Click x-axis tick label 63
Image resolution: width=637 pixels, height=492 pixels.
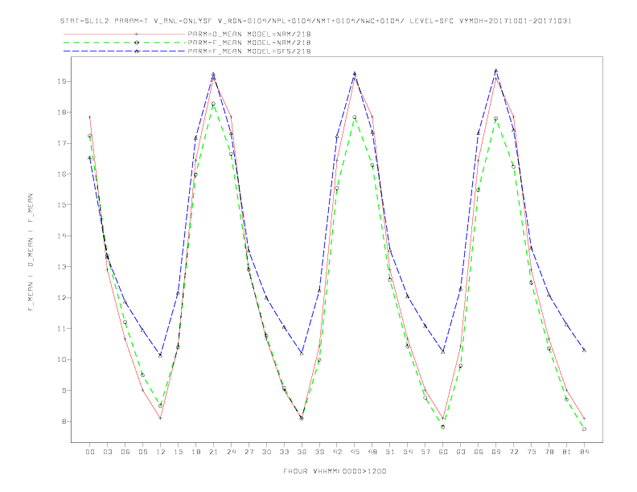tap(461, 452)
